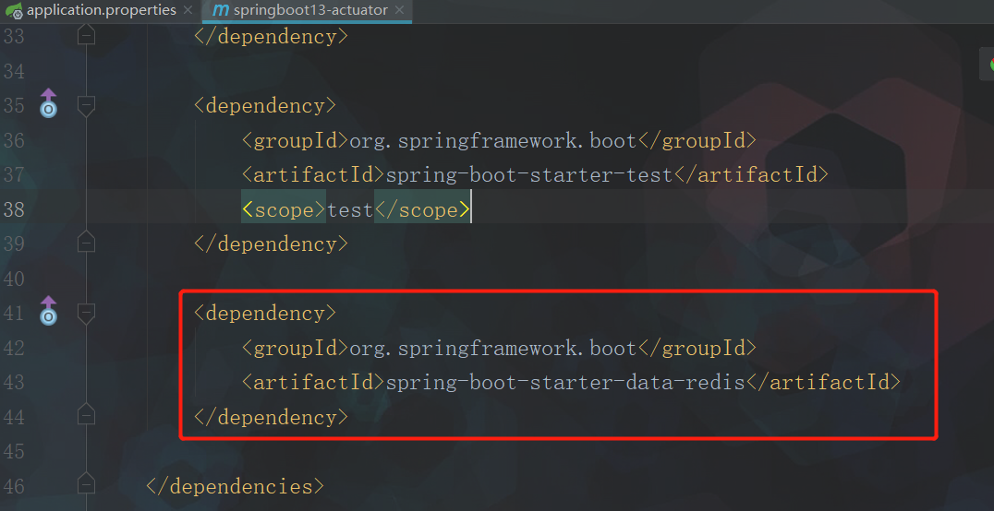Click the text spring-boot-starter-data-redis
The width and height of the screenshot is (994, 511).
(565, 383)
